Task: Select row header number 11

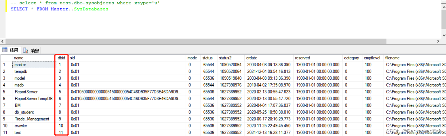Action: click(6, 133)
